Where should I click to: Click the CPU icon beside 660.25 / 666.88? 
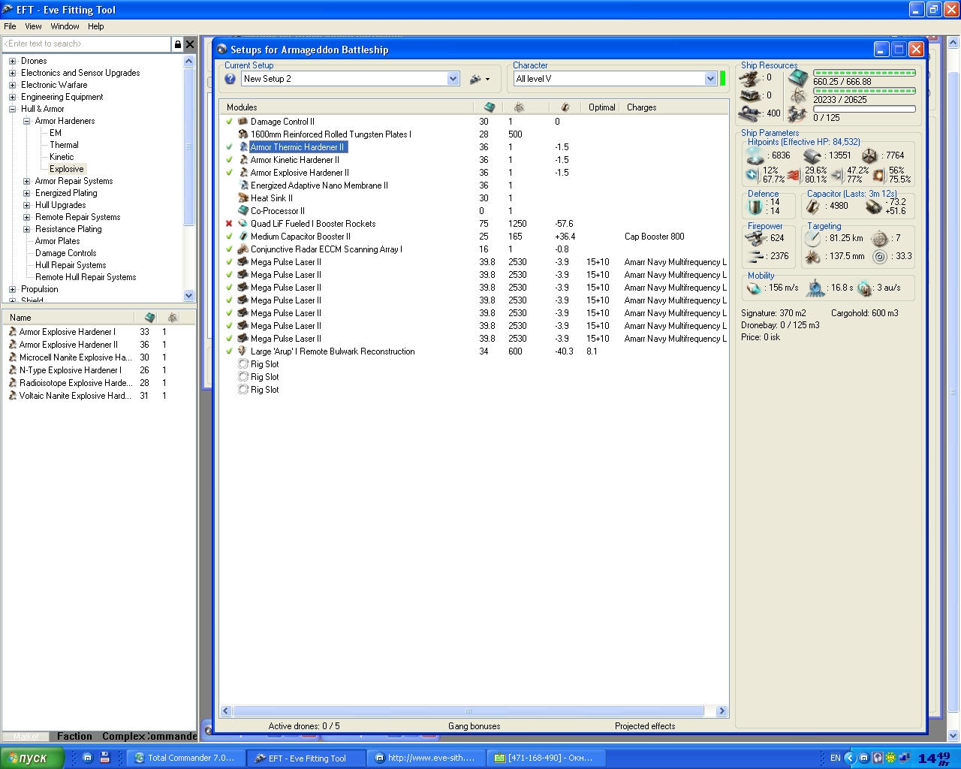(798, 77)
